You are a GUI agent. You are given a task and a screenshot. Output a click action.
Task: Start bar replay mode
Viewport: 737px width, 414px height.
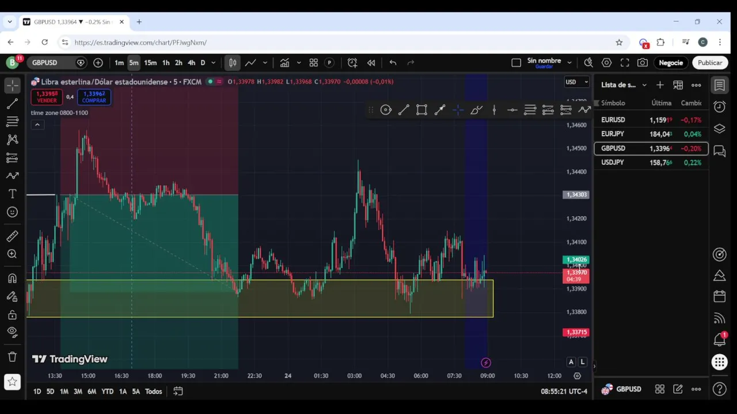pyautogui.click(x=371, y=63)
